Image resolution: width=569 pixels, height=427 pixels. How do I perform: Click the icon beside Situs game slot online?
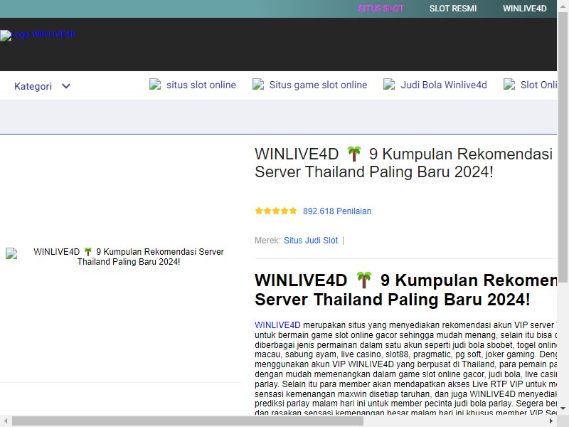point(258,85)
